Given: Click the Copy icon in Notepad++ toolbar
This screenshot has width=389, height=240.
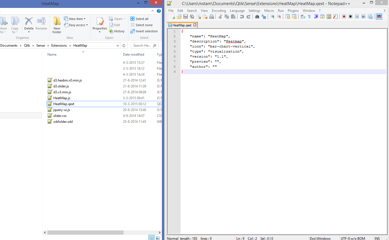Looking at the screenshot, I should pos(227,17).
